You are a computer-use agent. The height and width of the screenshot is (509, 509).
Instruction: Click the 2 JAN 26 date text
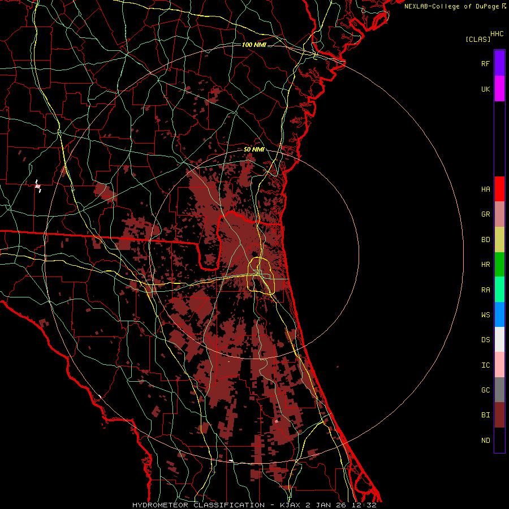327,505
